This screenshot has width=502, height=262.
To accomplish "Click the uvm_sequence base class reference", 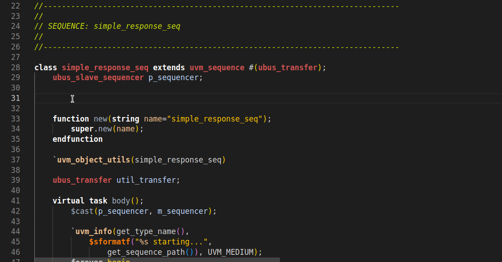I will pos(217,67).
